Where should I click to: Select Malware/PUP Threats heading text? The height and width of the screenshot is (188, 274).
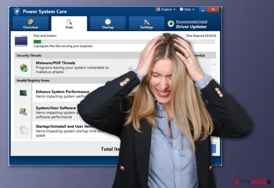(x=55, y=63)
